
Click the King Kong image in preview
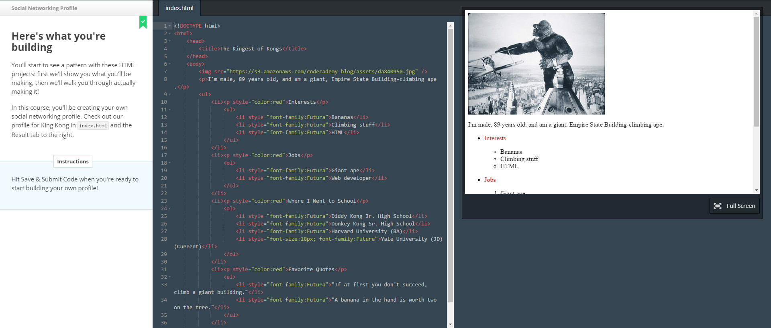click(536, 64)
